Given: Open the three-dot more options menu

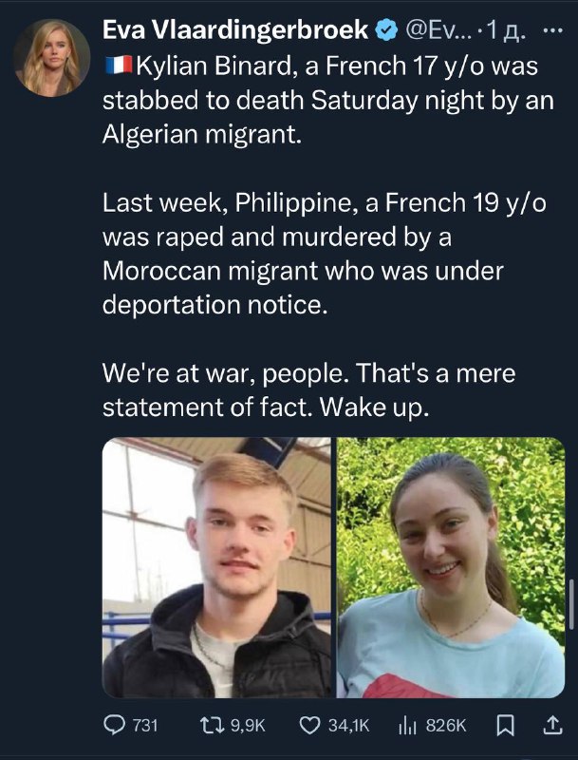Looking at the screenshot, I should coord(553,30).
